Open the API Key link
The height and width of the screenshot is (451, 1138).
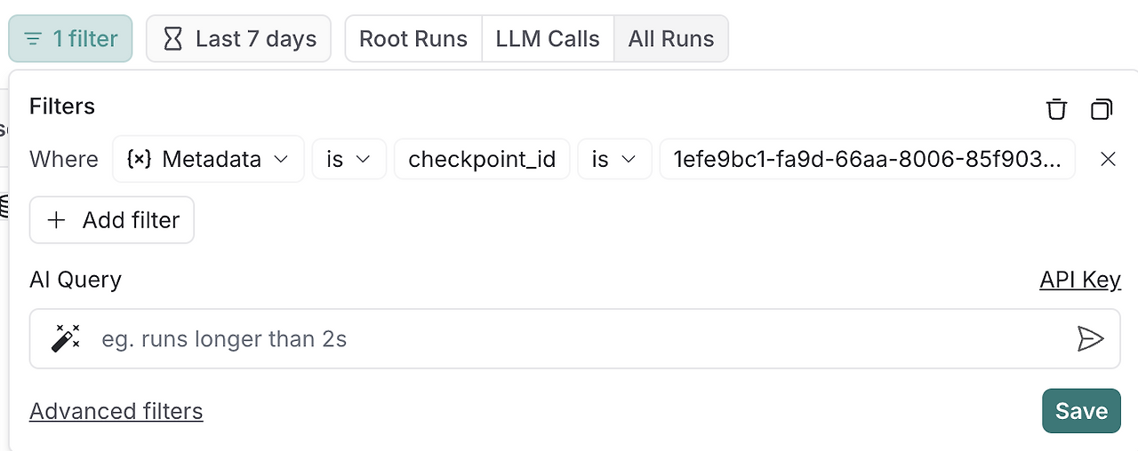1080,281
